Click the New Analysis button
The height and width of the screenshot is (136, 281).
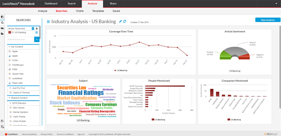pyautogui.click(x=268, y=20)
